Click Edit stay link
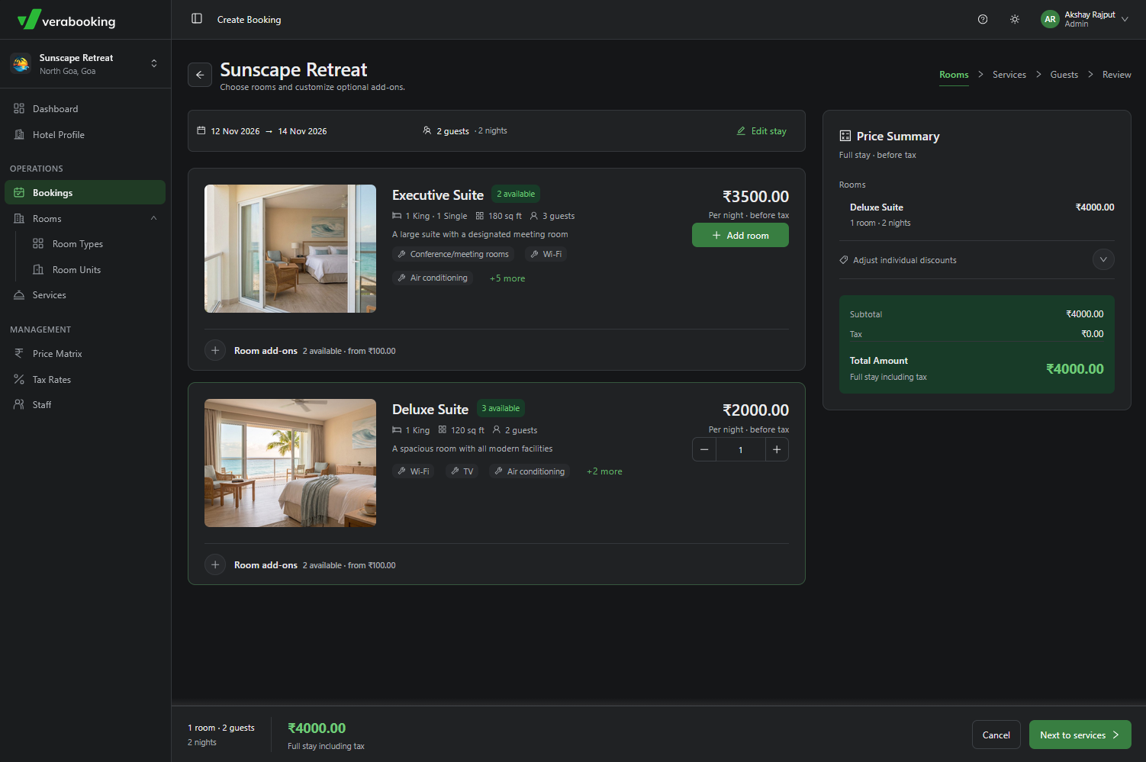 click(x=761, y=131)
